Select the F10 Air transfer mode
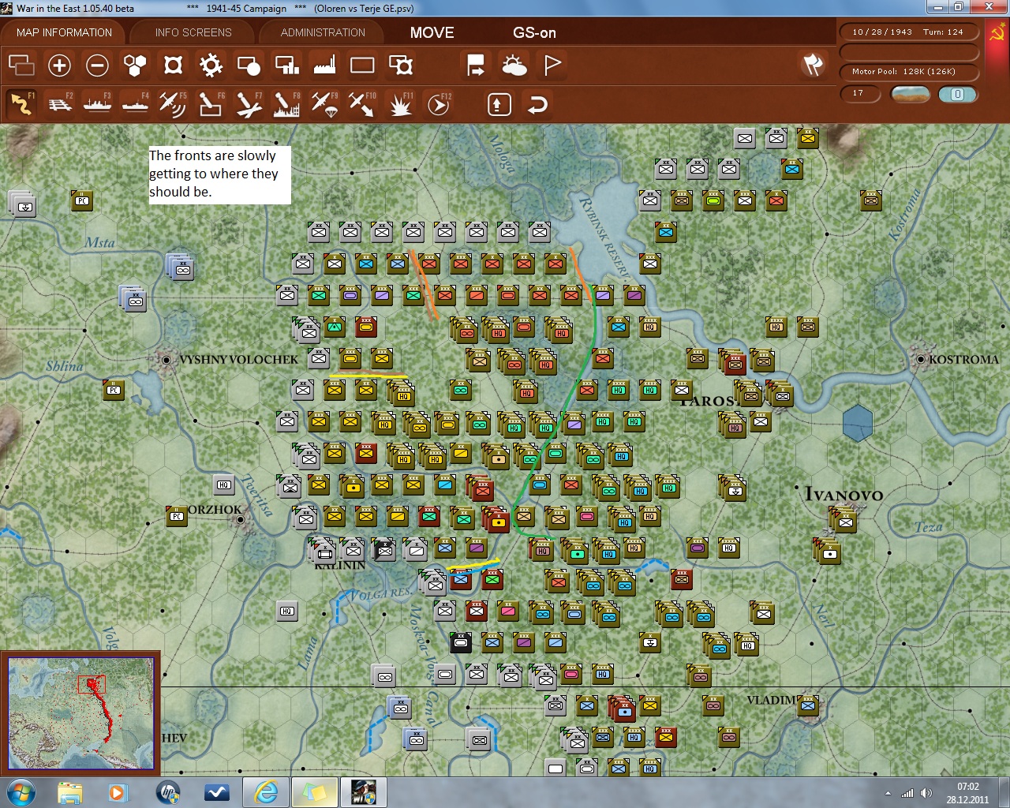This screenshot has height=808, width=1010. [361, 103]
